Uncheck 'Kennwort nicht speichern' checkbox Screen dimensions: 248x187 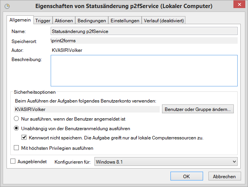click(24, 137)
